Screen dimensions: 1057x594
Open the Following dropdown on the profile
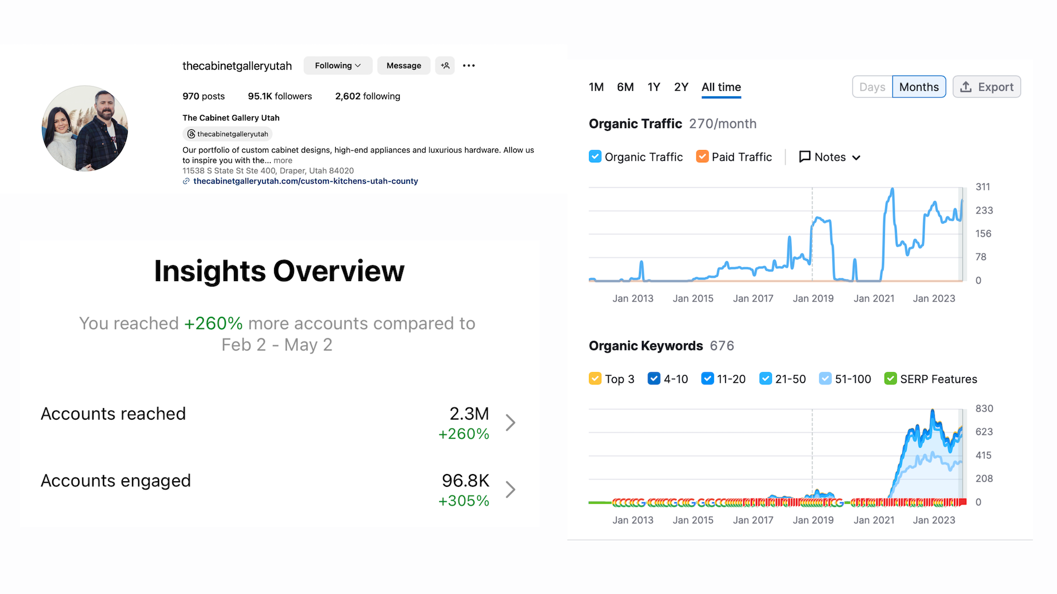(337, 65)
